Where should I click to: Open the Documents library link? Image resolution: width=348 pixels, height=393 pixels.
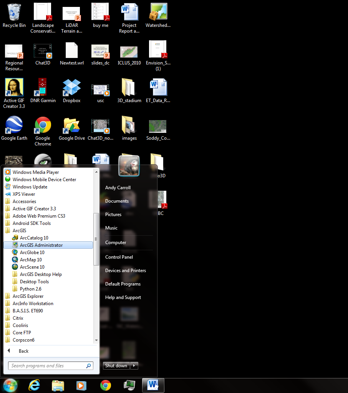117,201
